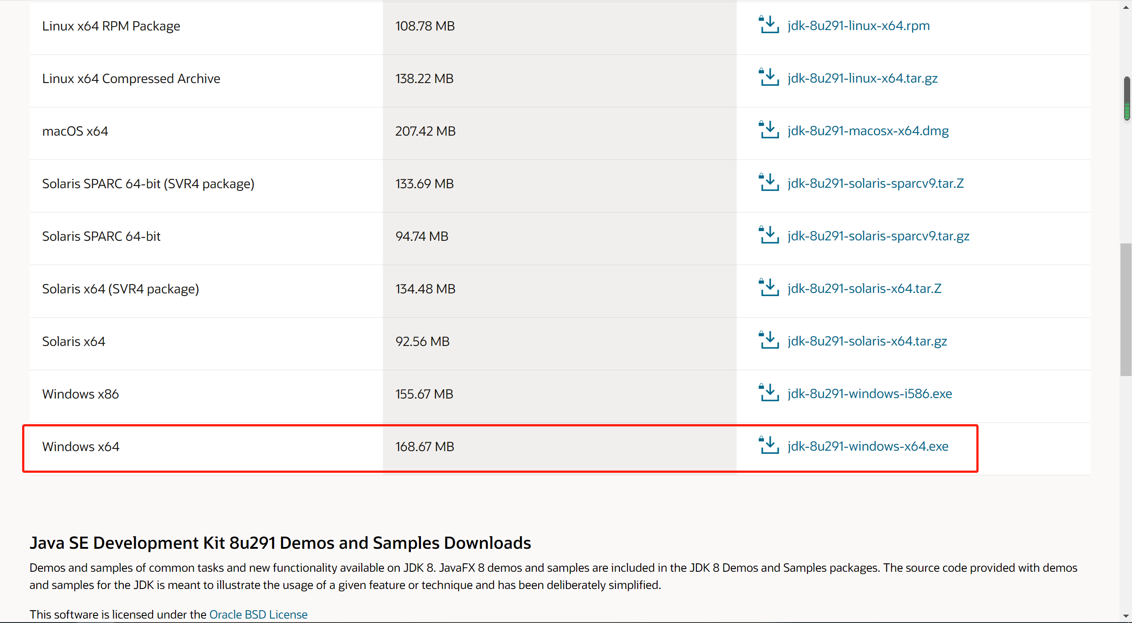The image size is (1132, 623).
Task: Click the scrollbar down arrow
Action: coord(1126,616)
